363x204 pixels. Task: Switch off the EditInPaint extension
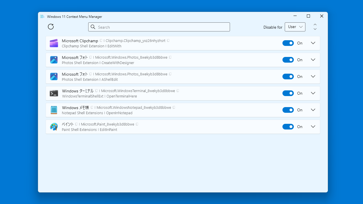point(288,127)
